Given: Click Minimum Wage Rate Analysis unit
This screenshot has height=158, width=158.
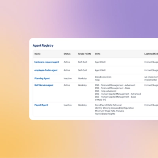Looking at the screenshot, I should (109, 111).
